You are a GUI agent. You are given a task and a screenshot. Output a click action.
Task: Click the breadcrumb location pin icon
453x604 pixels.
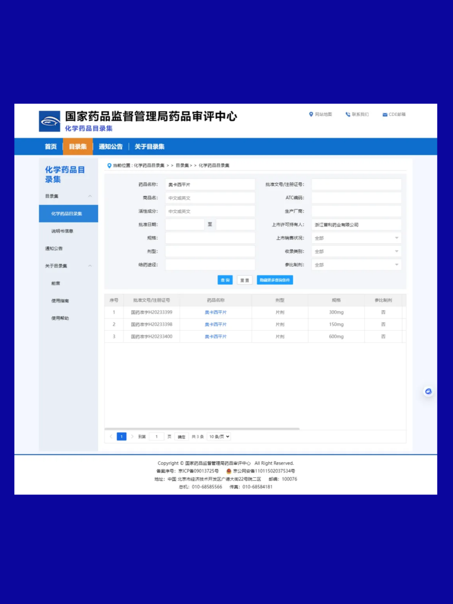point(109,166)
